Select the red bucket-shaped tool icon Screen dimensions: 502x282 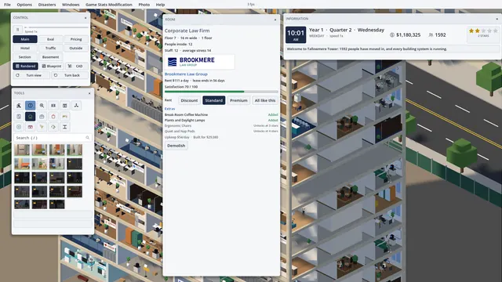tap(53, 117)
